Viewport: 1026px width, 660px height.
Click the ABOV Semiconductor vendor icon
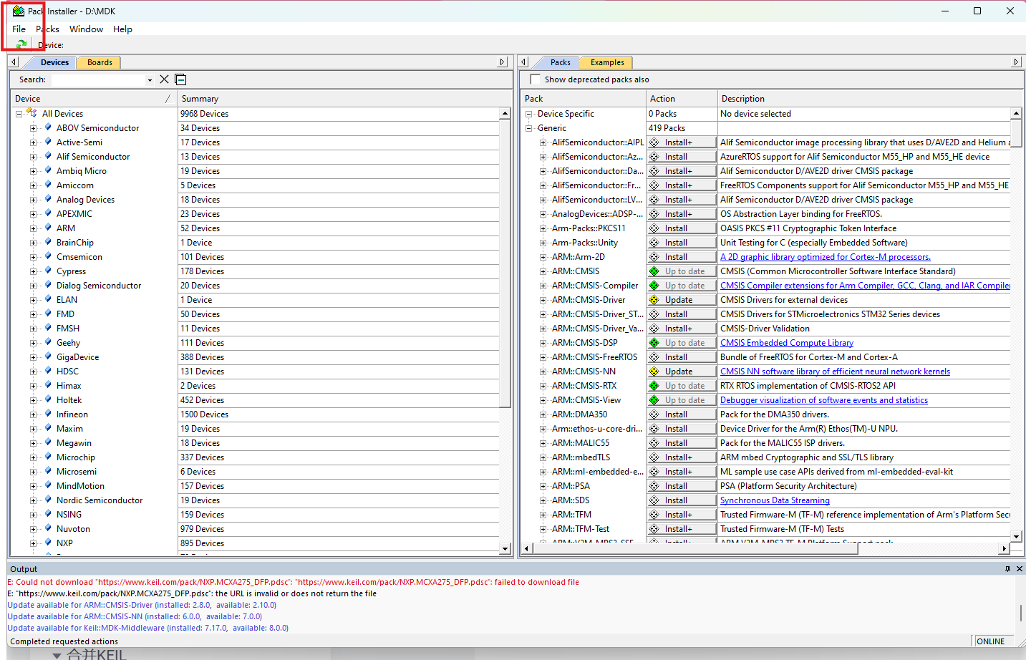(x=48, y=127)
